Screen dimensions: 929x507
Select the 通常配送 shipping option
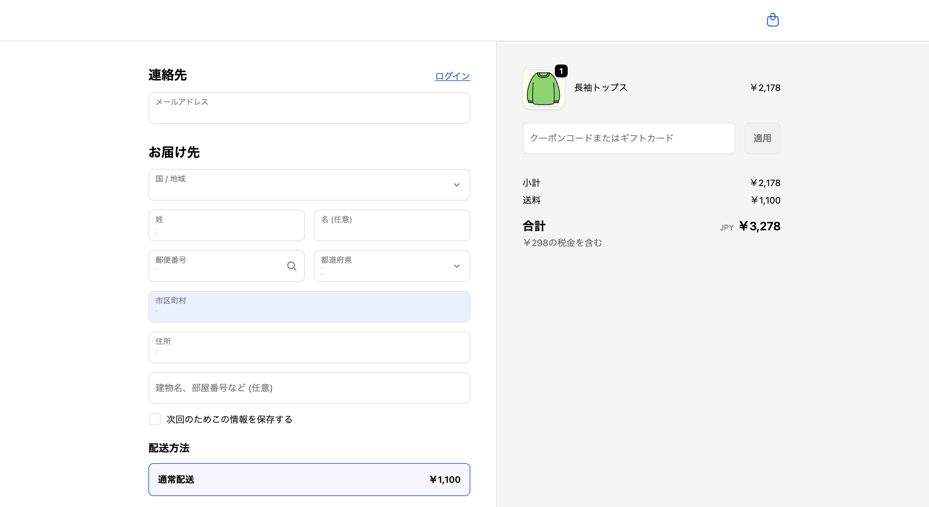(309, 480)
